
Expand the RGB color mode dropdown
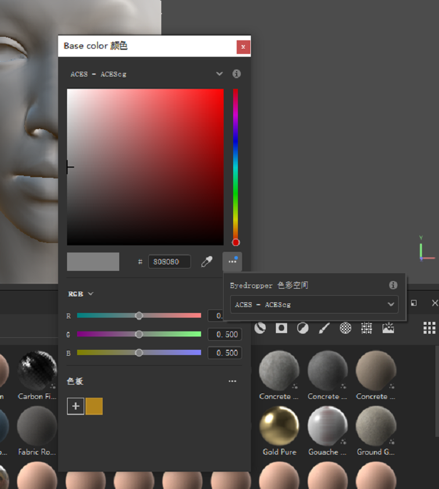[x=81, y=294]
